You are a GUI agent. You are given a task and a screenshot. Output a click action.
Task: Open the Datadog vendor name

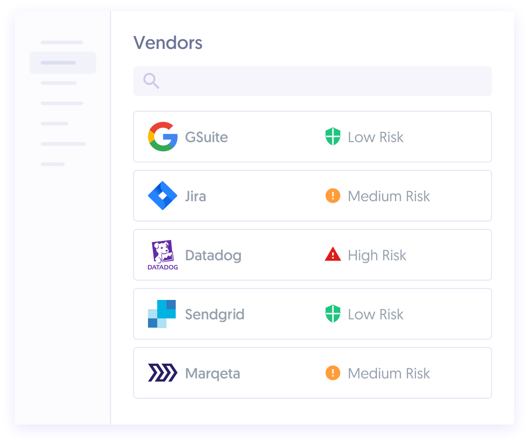tap(213, 255)
